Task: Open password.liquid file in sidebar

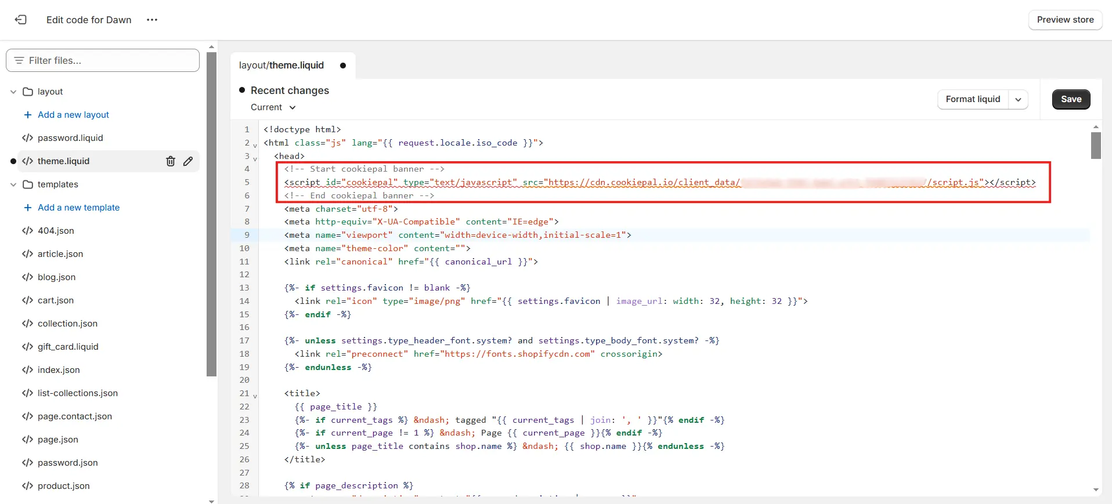Action: coord(70,138)
